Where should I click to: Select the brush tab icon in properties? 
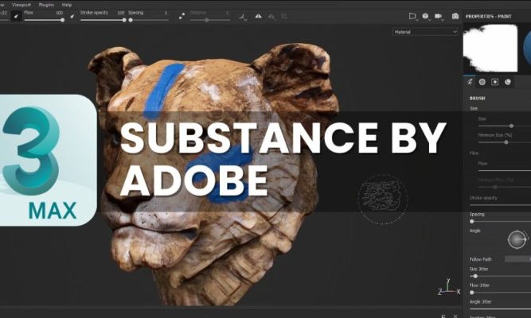click(x=470, y=81)
